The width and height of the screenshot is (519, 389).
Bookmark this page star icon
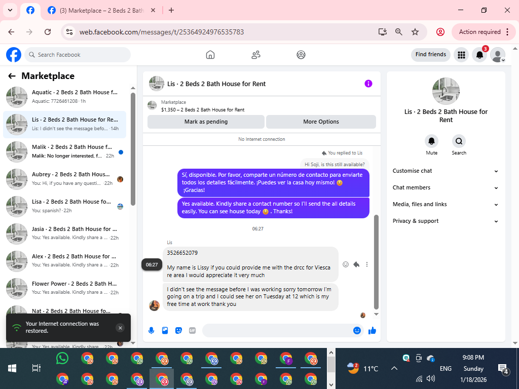415,32
